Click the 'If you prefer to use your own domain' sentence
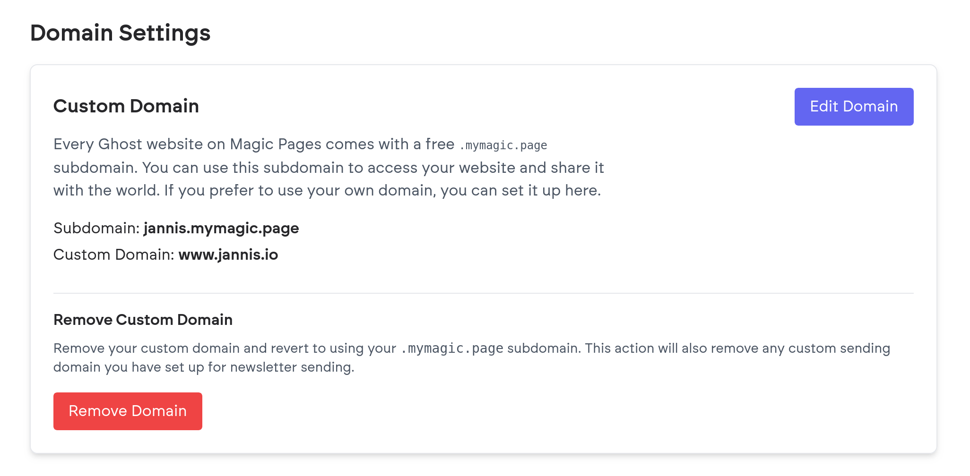 click(382, 191)
